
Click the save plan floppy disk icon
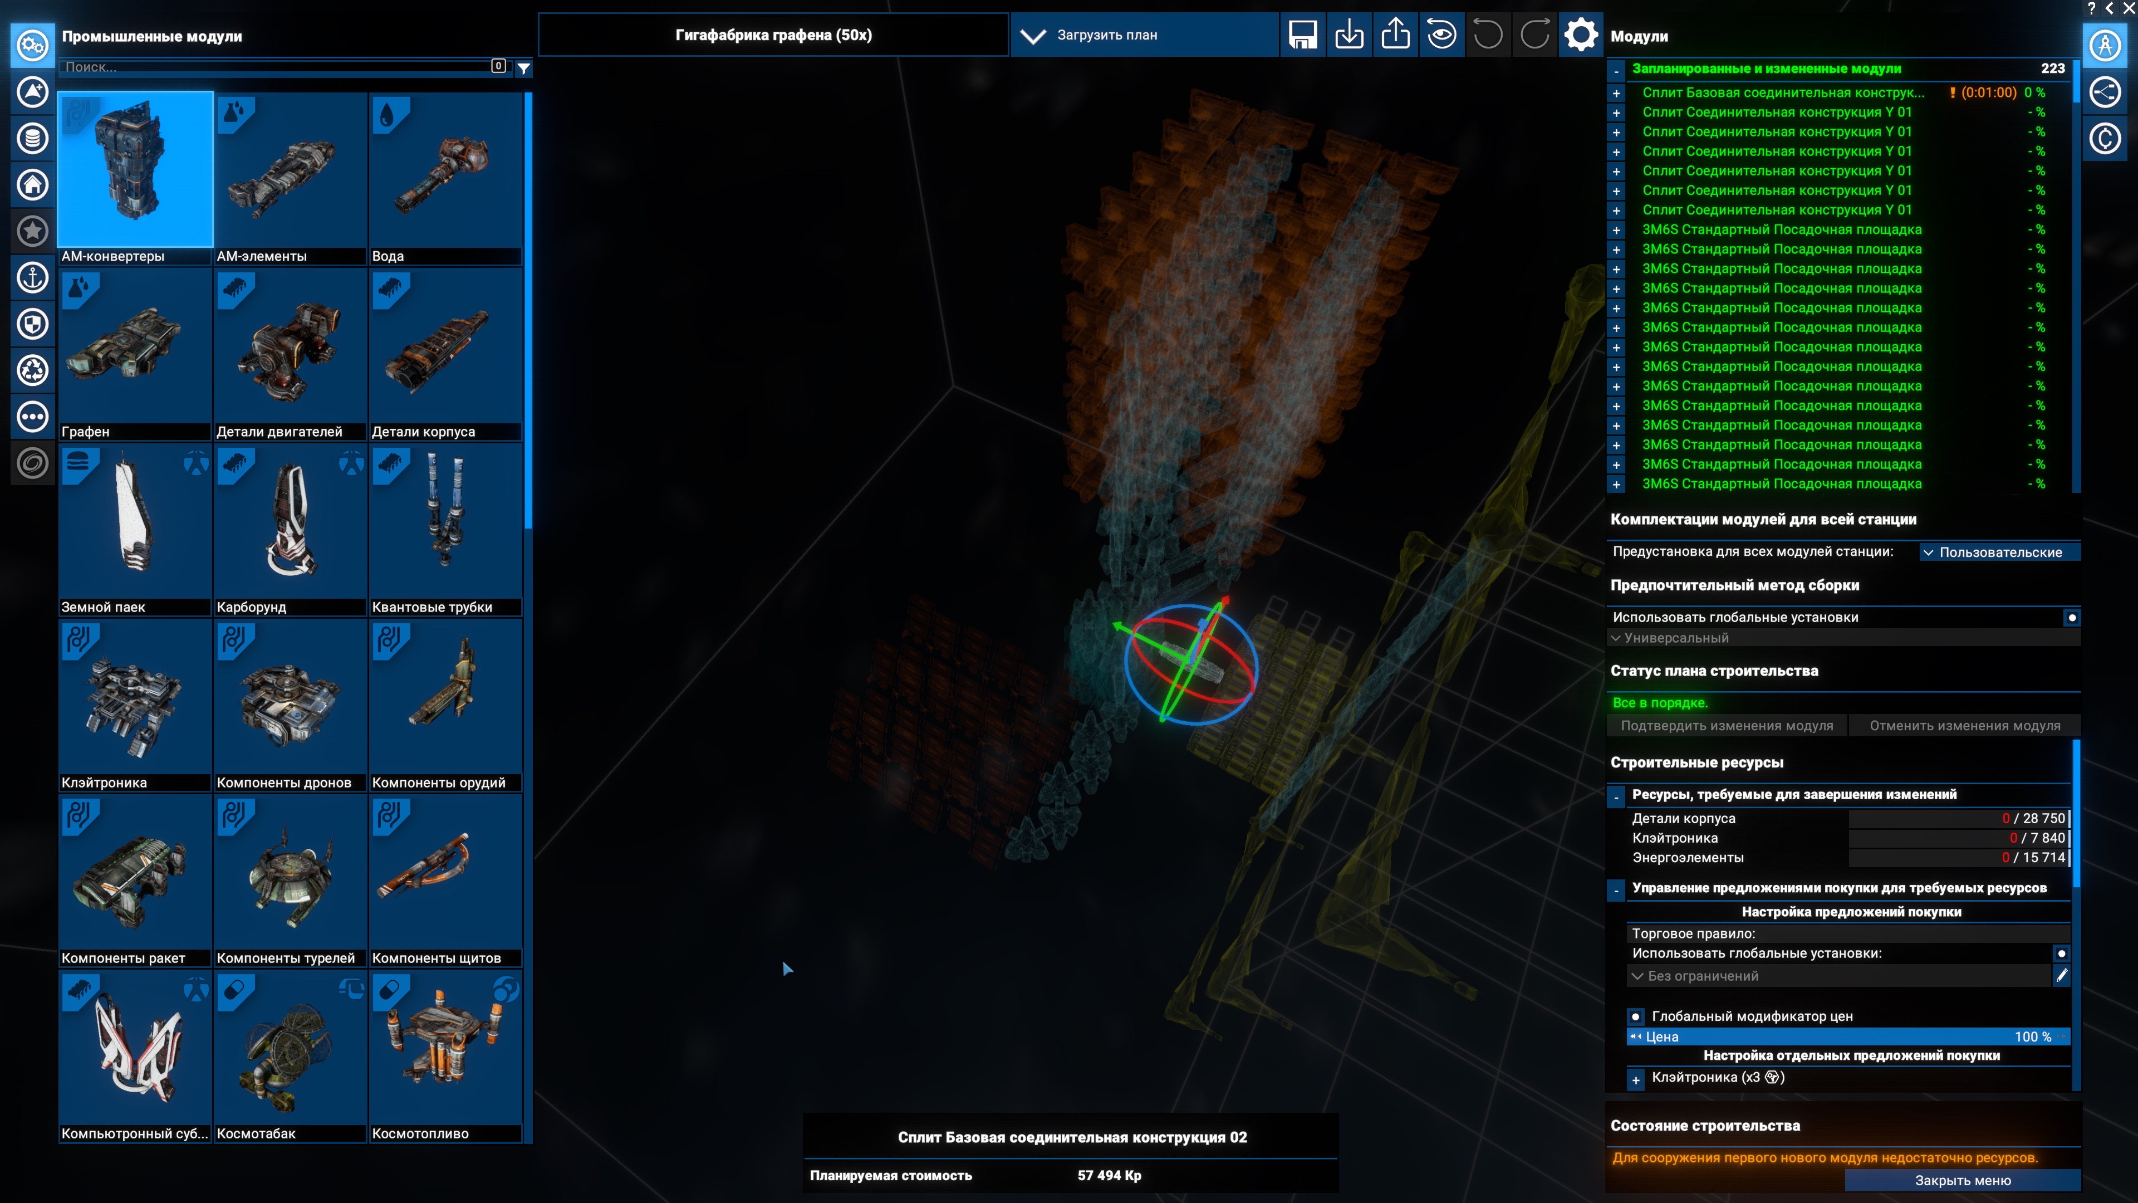coord(1302,35)
